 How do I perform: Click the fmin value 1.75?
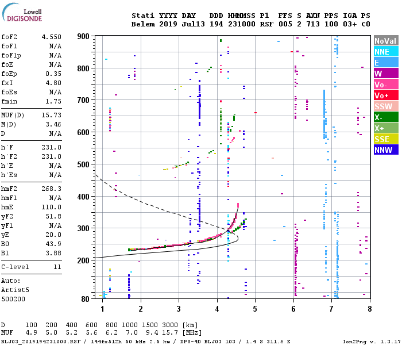53,101
